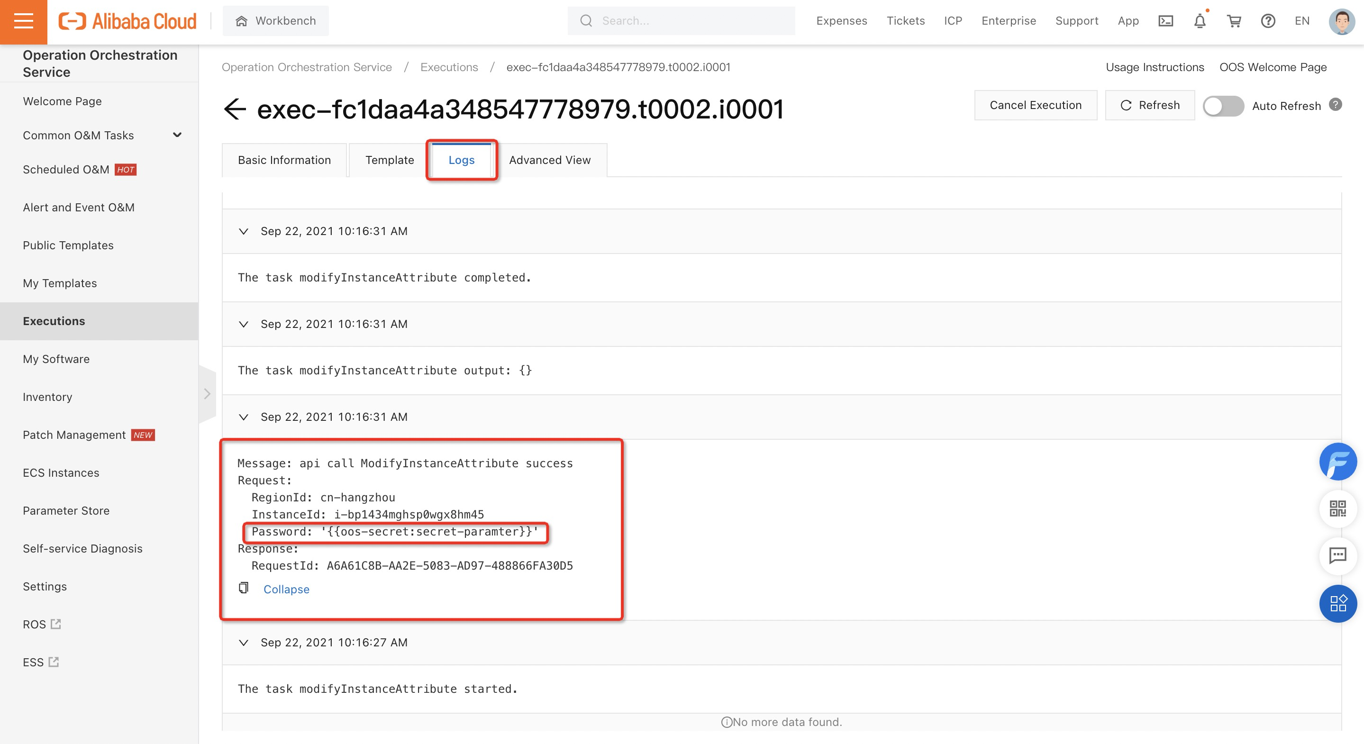Click 'The task modifyInstanceAttribute started.' text
This screenshot has height=744, width=1364.
tap(377, 689)
